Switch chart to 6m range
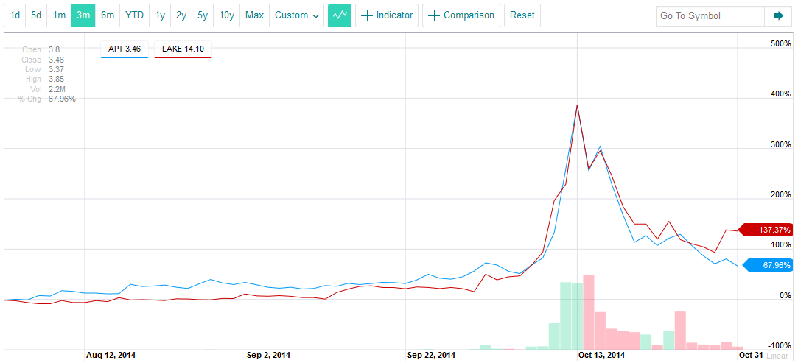 tap(108, 15)
